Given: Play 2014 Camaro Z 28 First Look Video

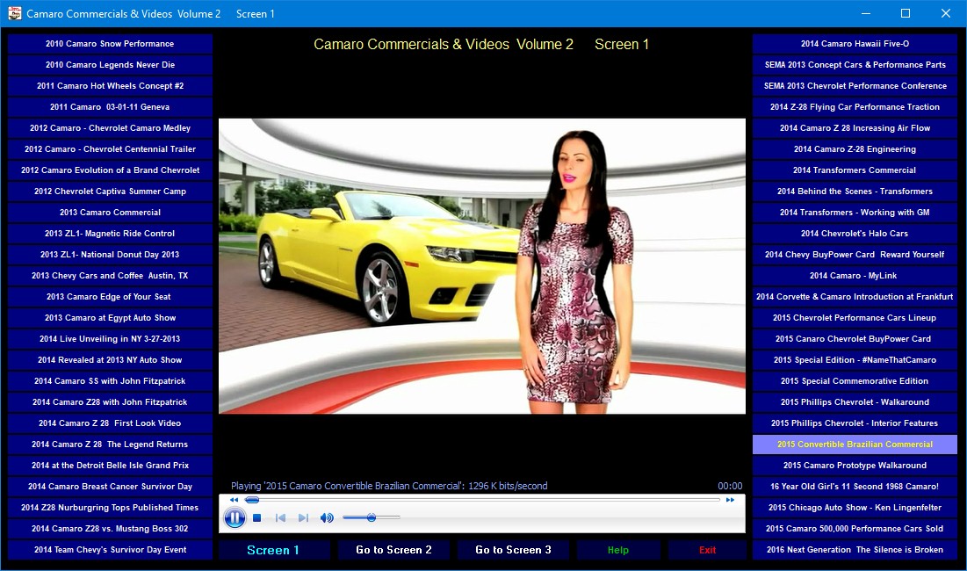Looking at the screenshot, I should [x=110, y=423].
